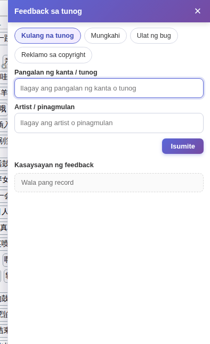Click the Feedback sa tunog title

(x=48, y=11)
